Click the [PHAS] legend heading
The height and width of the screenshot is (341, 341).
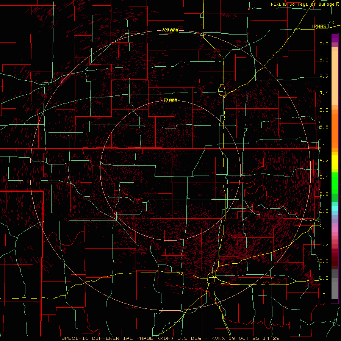tap(320, 26)
